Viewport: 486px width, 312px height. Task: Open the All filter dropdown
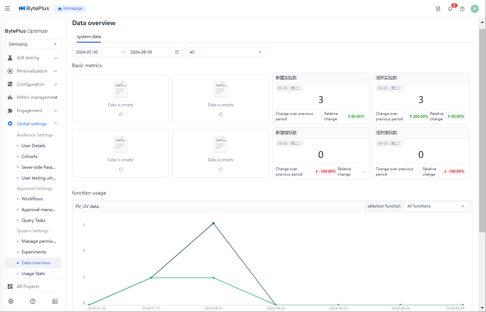click(x=226, y=52)
